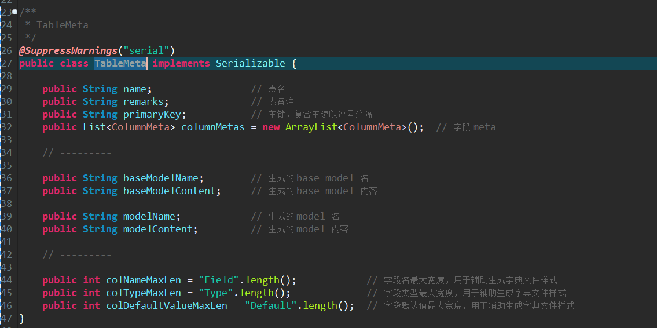Viewport: 657px width, 328px height.
Task: Click the modelContent field name
Action: pyautogui.click(x=157, y=229)
